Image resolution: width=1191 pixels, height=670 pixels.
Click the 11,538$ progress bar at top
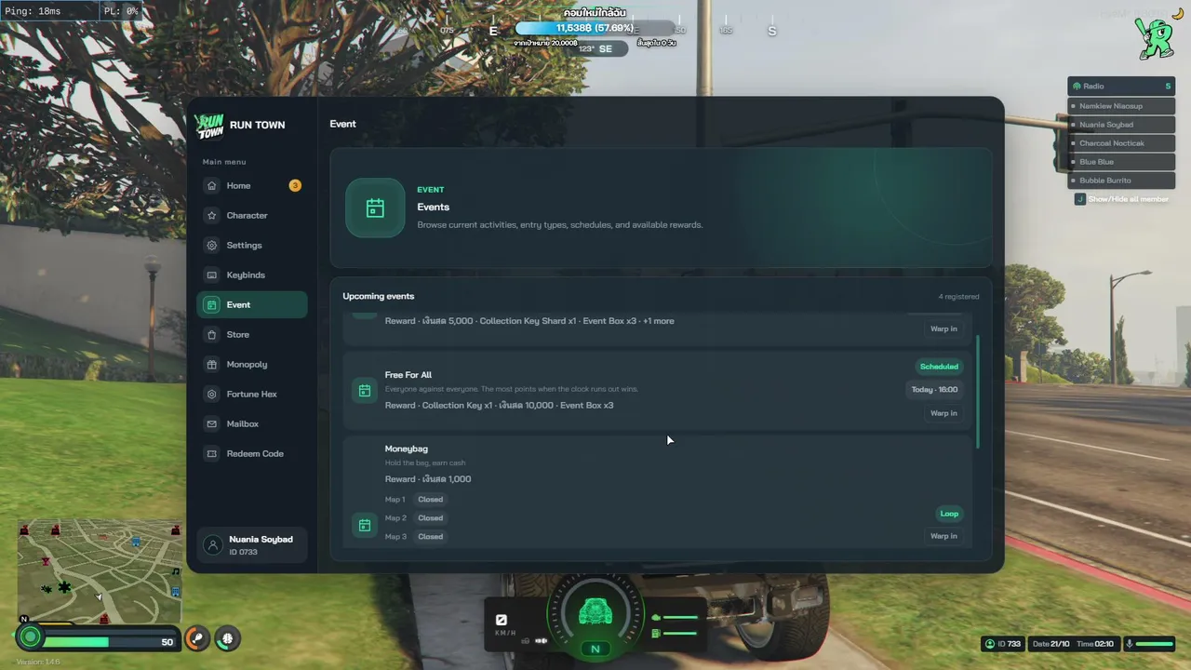point(595,29)
